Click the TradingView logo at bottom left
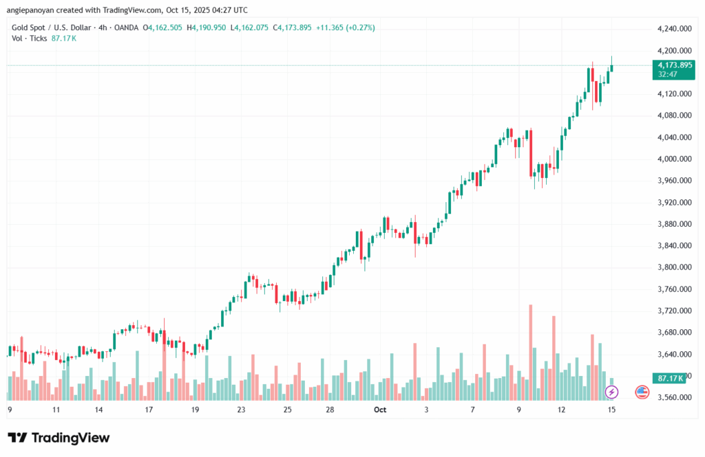The height and width of the screenshot is (457, 705). [59, 438]
